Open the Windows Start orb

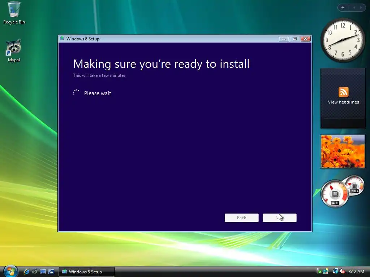tap(10, 271)
